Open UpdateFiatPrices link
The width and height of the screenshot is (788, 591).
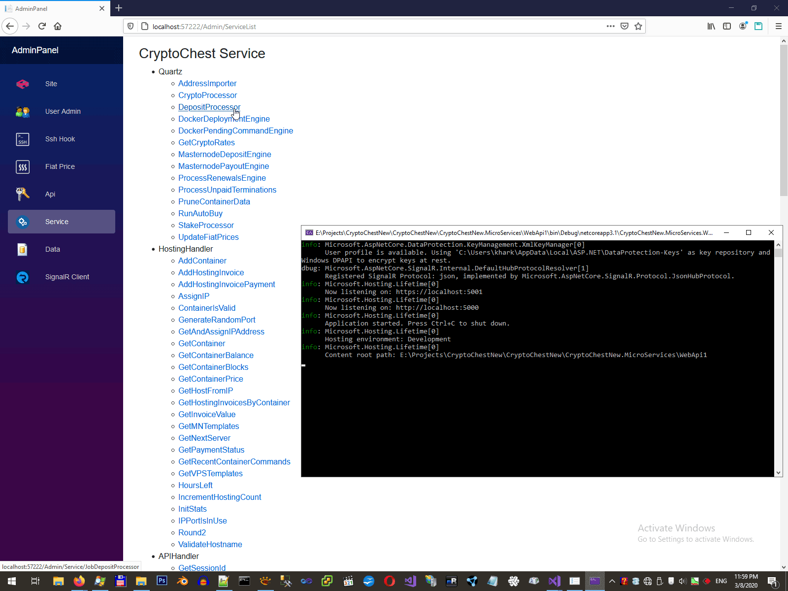click(x=208, y=237)
